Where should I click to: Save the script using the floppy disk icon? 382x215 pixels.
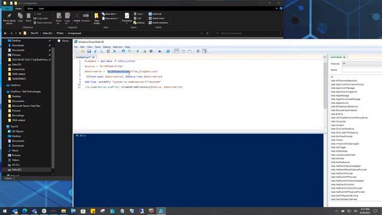tap(89, 51)
